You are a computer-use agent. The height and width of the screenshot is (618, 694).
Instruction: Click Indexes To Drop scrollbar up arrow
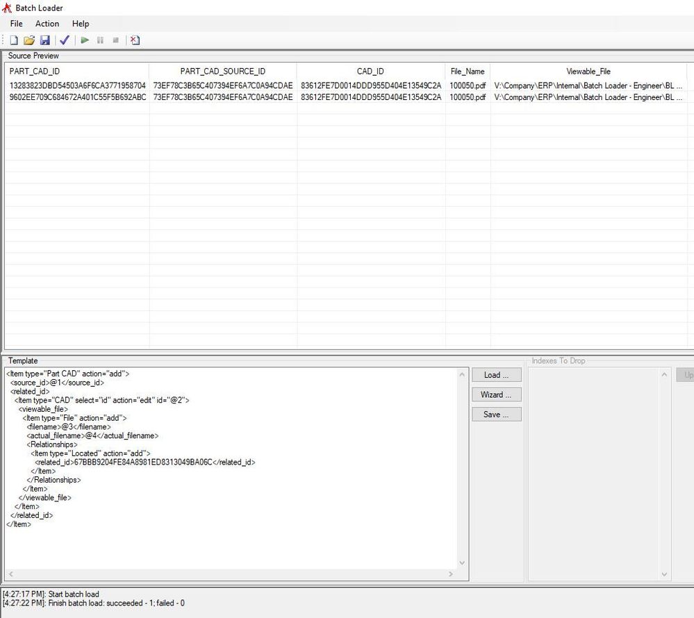coord(664,375)
